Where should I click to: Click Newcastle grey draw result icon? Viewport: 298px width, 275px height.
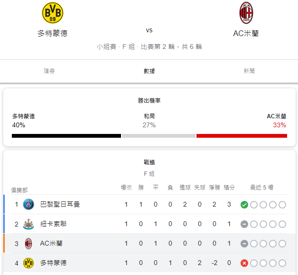[x=244, y=224]
